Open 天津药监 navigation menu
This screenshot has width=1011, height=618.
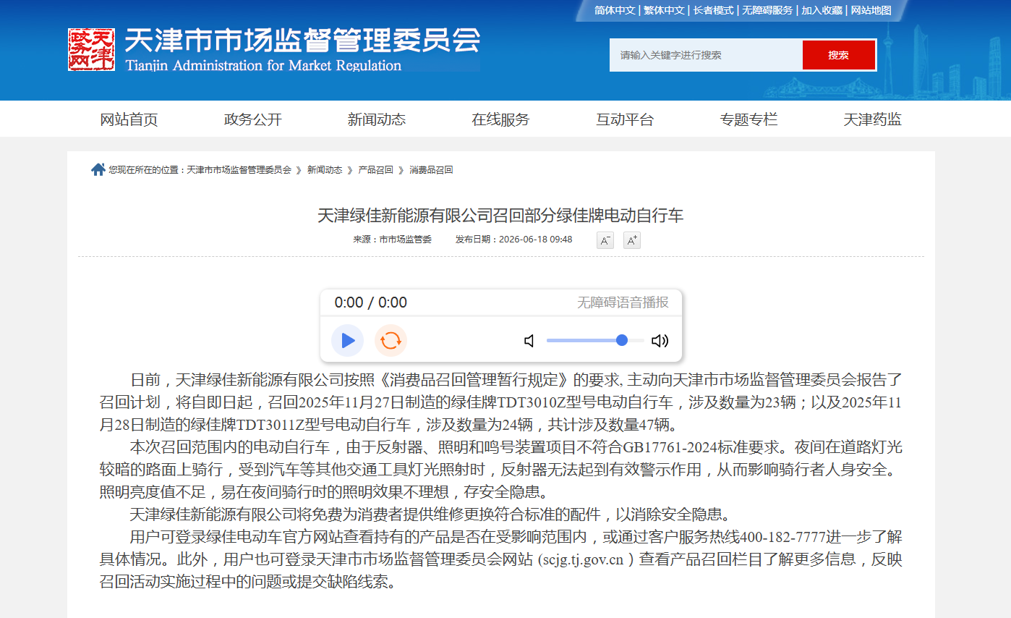pos(872,119)
